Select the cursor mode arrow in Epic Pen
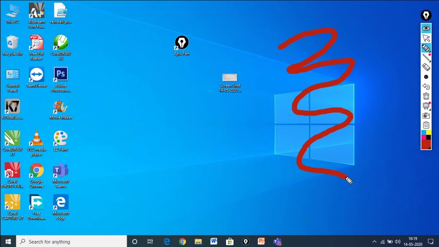The width and height of the screenshot is (439, 247). point(426,38)
